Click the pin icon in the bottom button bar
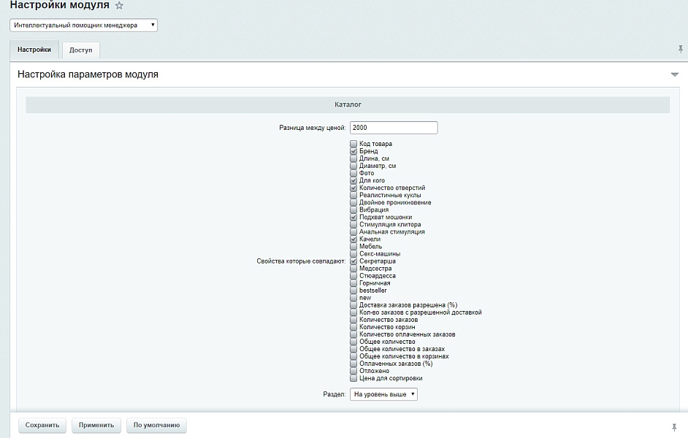 tap(673, 426)
